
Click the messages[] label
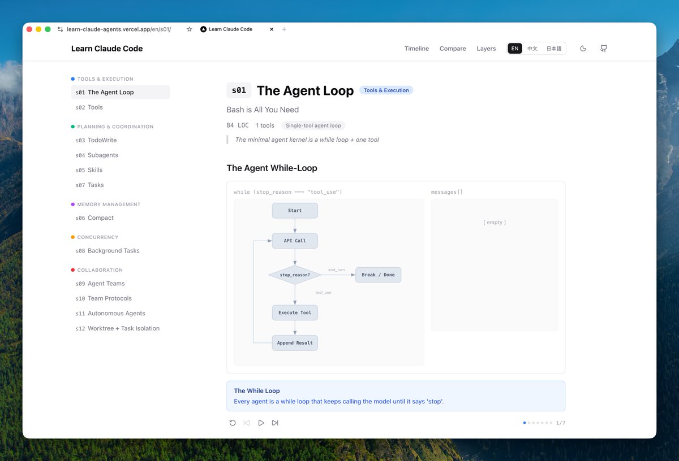(x=447, y=192)
